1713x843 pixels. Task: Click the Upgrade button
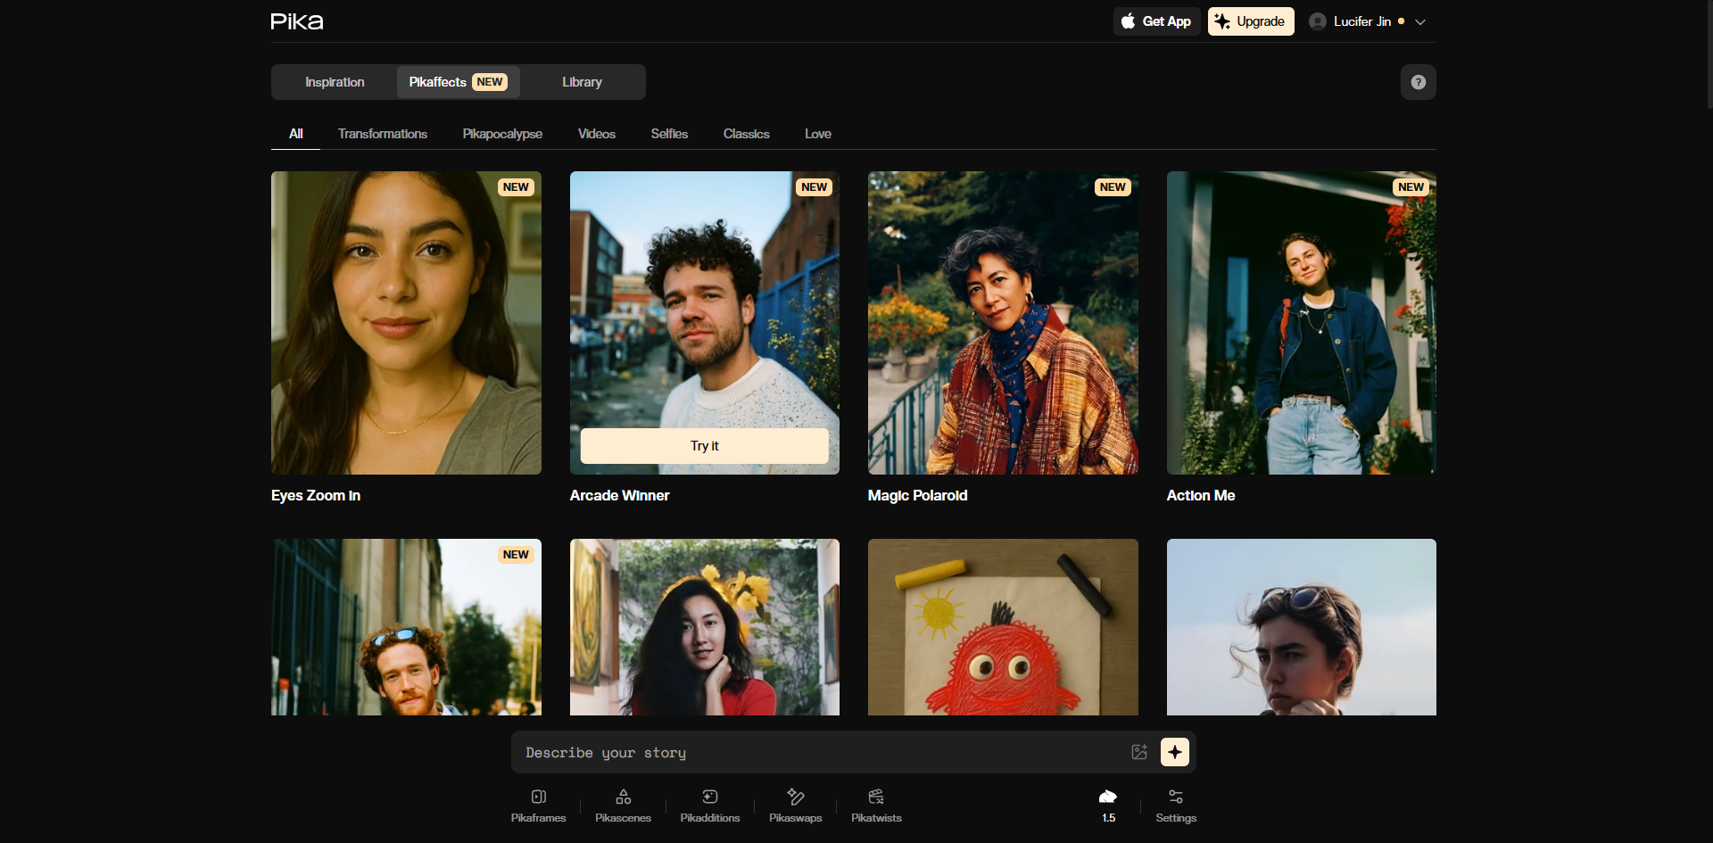(x=1251, y=21)
